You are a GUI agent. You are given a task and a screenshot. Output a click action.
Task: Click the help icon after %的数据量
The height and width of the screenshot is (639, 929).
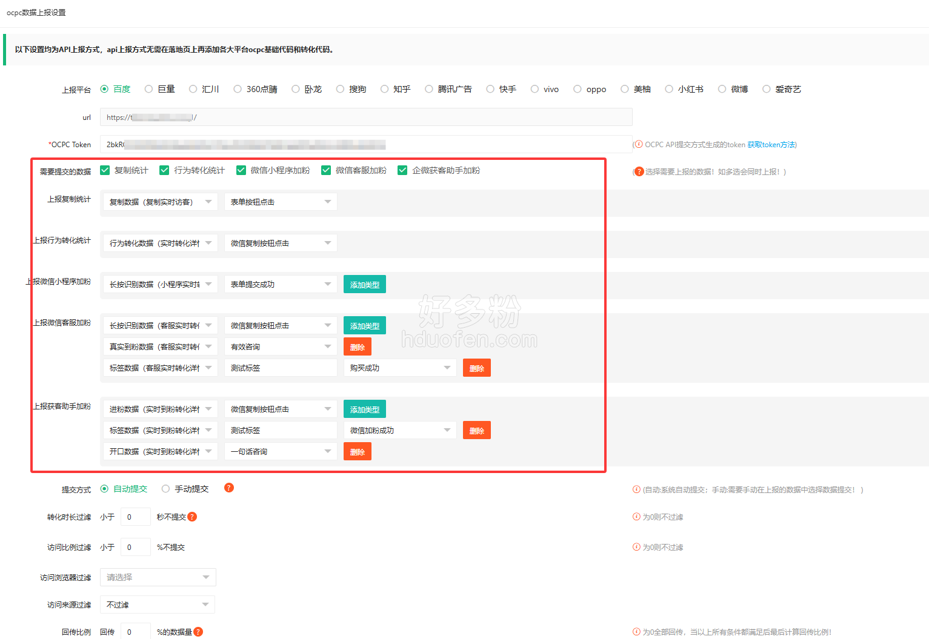coord(198,632)
